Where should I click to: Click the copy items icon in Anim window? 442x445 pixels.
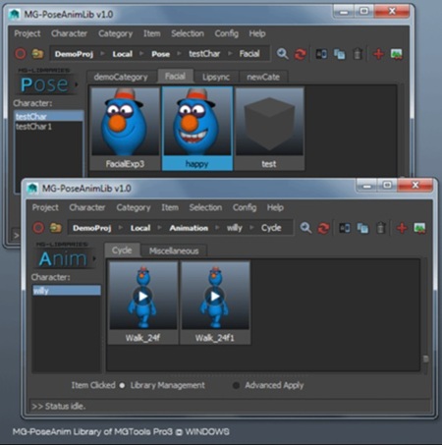tap(362, 228)
